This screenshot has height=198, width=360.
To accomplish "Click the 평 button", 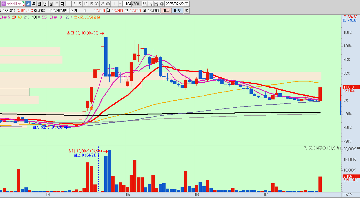I will point(187,11).
